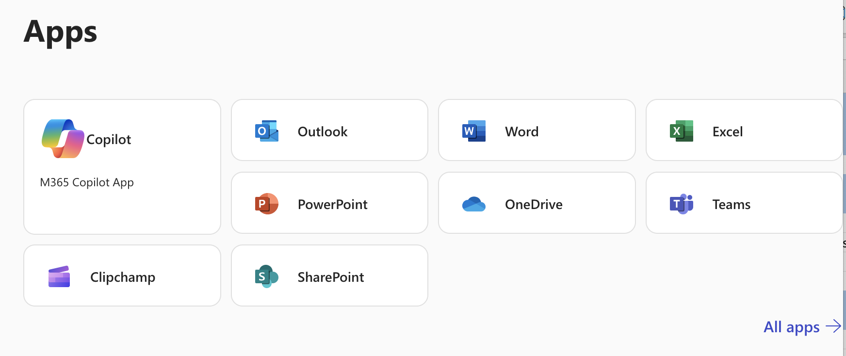Launch SharePoint from its label
The height and width of the screenshot is (356, 846).
tap(331, 277)
